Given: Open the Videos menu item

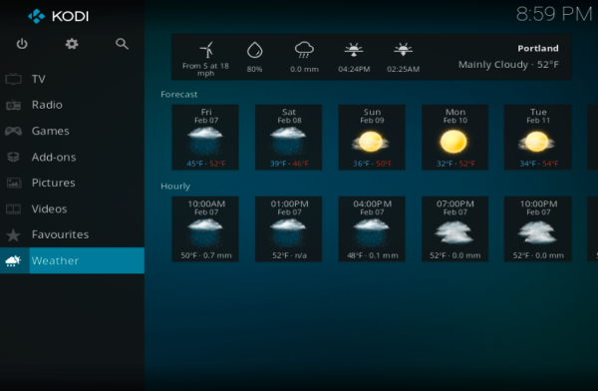Looking at the screenshot, I should click(x=72, y=208).
